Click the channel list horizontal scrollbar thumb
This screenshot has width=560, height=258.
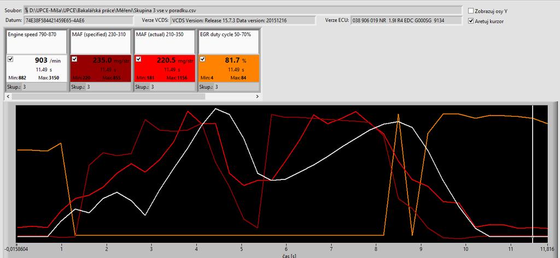pyautogui.click(x=108, y=97)
